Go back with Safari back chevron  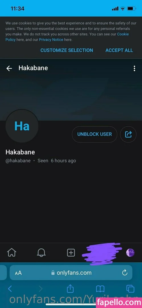(10, 289)
